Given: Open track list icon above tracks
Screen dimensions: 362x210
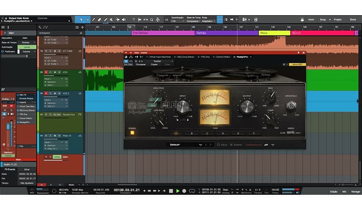Looking at the screenshot, I should pos(77,27).
